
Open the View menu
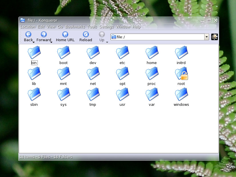click(51, 27)
